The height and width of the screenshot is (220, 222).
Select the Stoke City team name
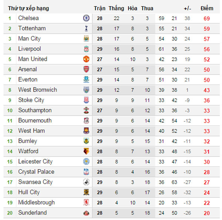coord(31,100)
